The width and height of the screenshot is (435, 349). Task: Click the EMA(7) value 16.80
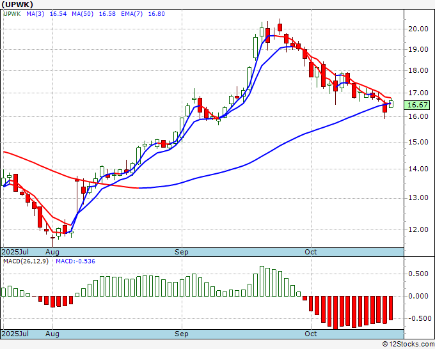pyautogui.click(x=157, y=14)
